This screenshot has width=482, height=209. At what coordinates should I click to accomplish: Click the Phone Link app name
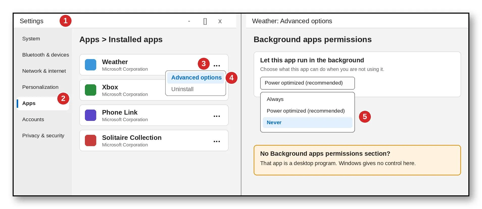pos(120,112)
